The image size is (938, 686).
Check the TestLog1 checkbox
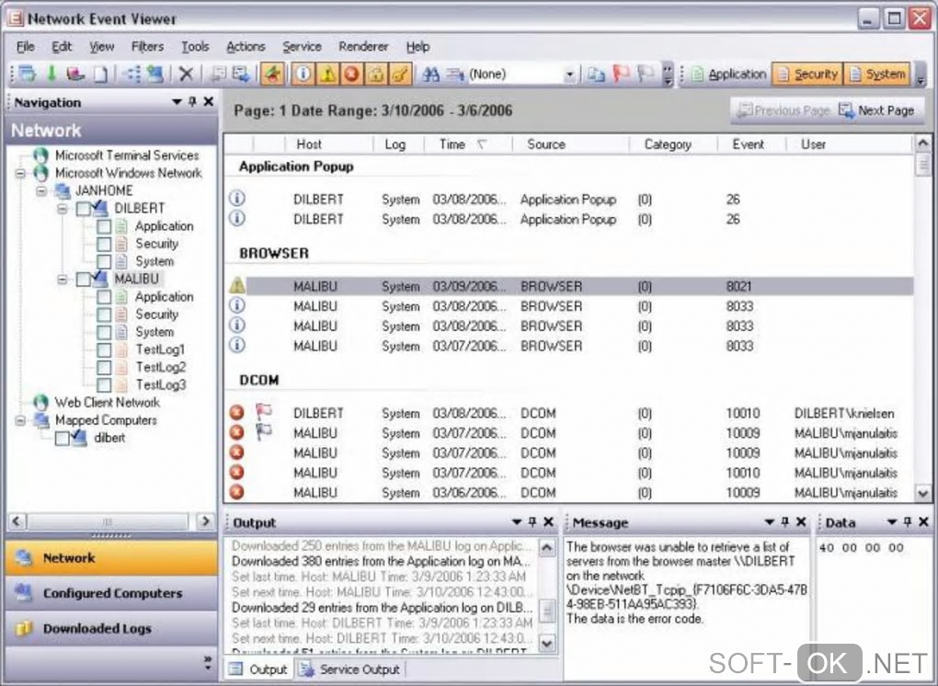click(104, 349)
